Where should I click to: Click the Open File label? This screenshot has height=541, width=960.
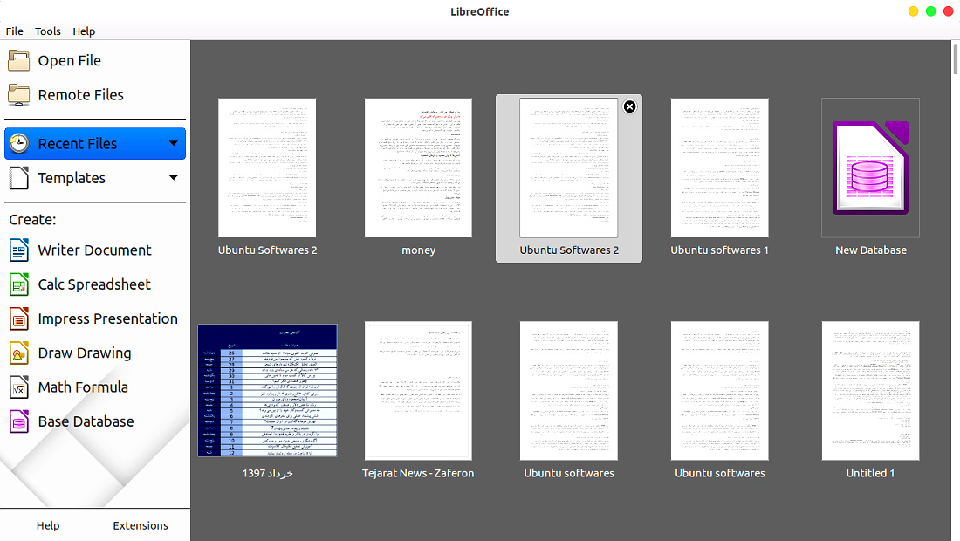pyautogui.click(x=69, y=60)
